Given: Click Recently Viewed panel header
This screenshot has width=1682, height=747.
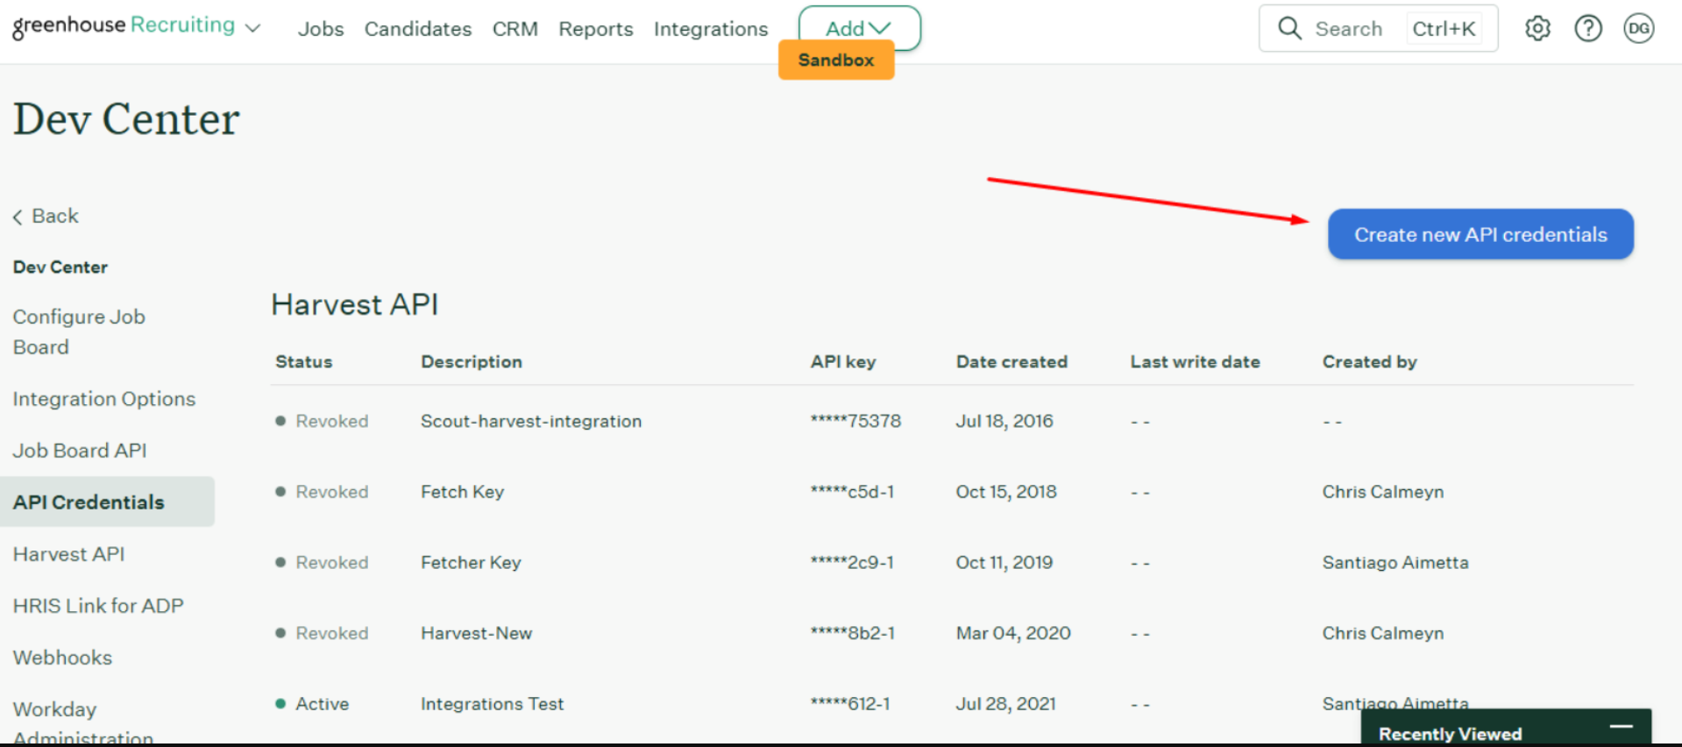Looking at the screenshot, I should [x=1506, y=728].
